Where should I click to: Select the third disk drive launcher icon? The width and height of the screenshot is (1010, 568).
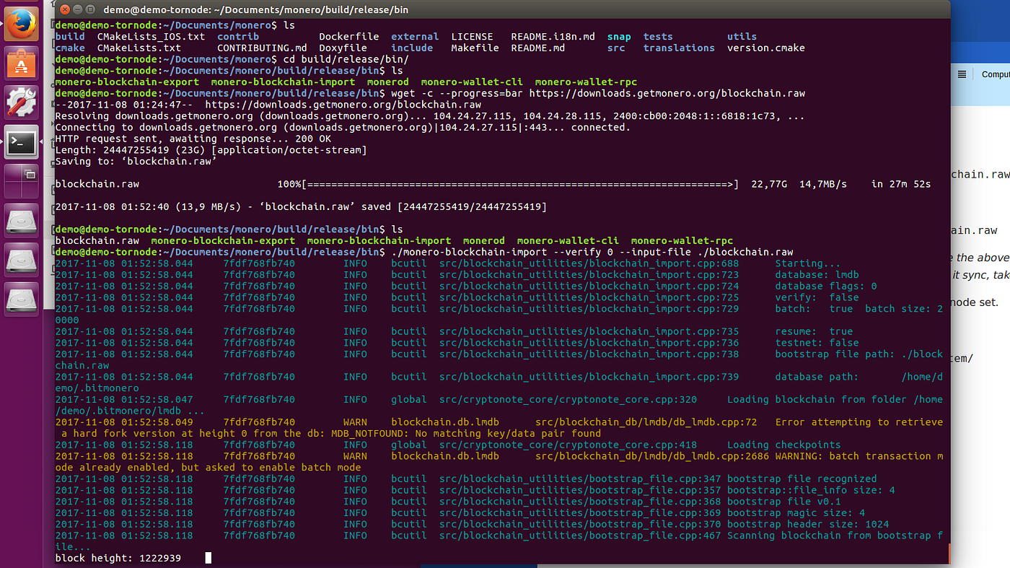pos(21,298)
